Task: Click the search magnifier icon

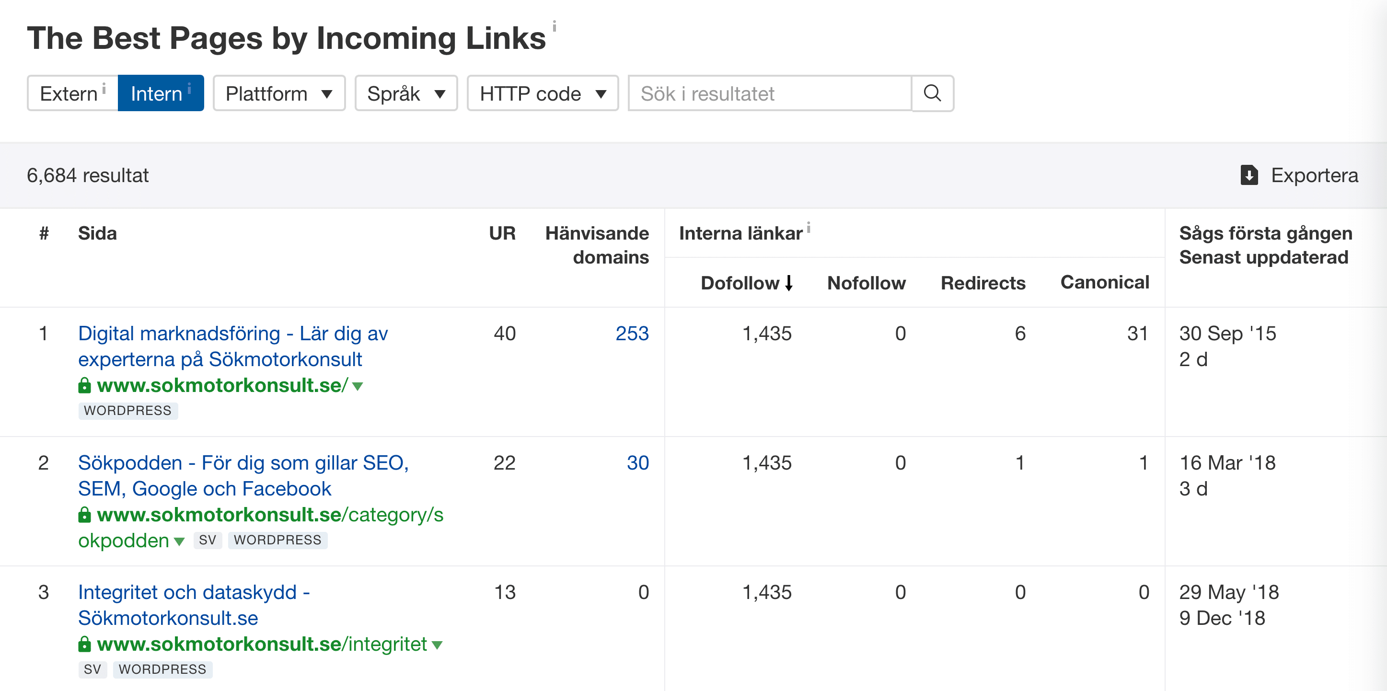Action: click(932, 93)
